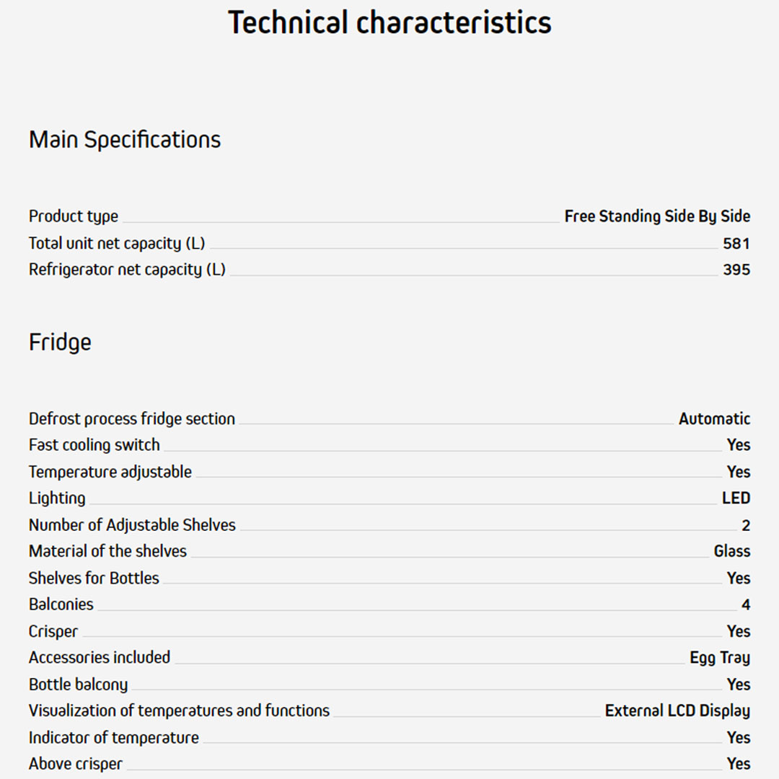Select the 581 capacity value

736,243
